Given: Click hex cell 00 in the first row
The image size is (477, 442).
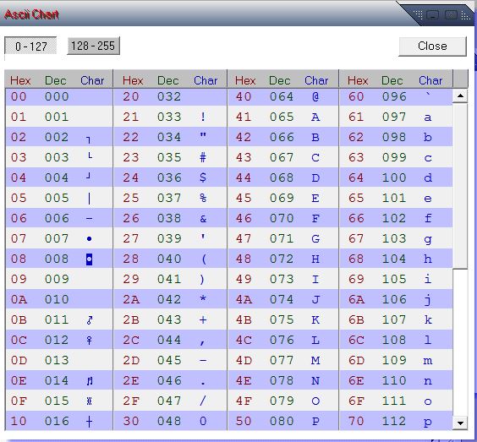Looking at the screenshot, I should [x=19, y=96].
